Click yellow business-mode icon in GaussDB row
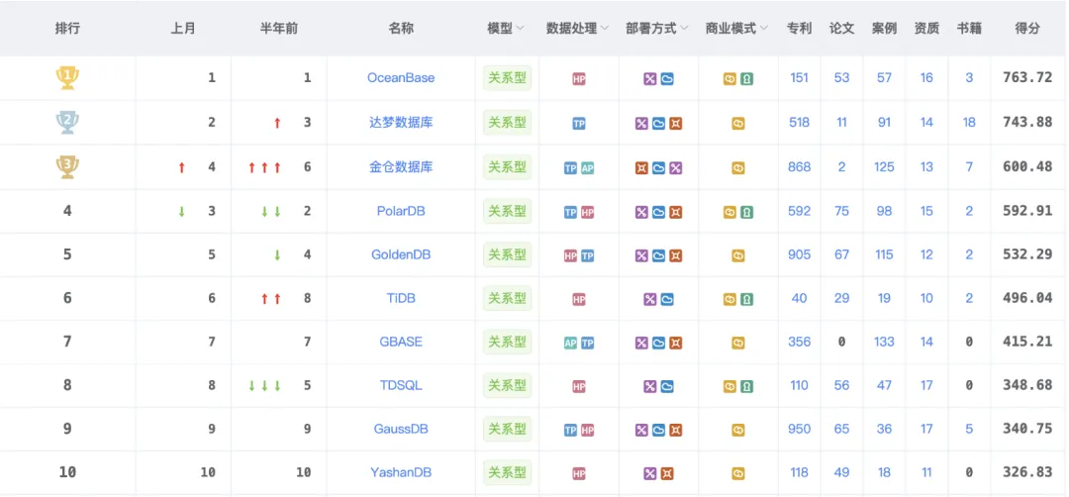Image resolution: width=1069 pixels, height=497 pixels. pos(737,431)
